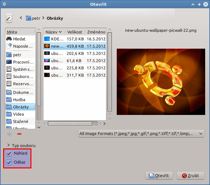Open Naposledy recent files entry
Viewport: 210px width, 185px height.
coord(20,46)
